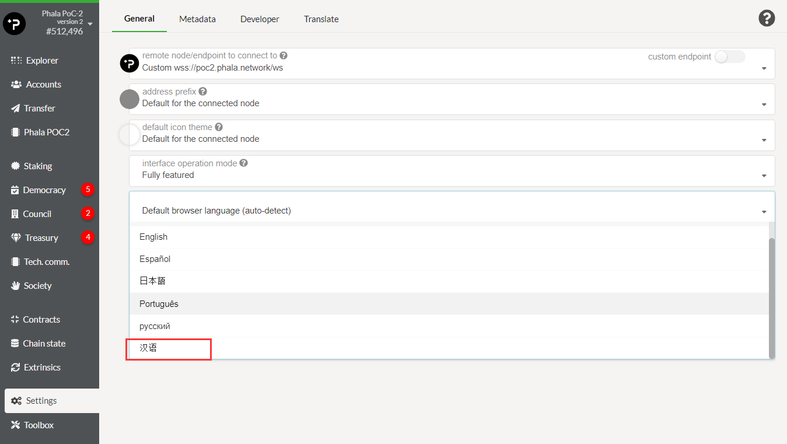Open the Toolbox page
787x444 pixels.
point(39,425)
